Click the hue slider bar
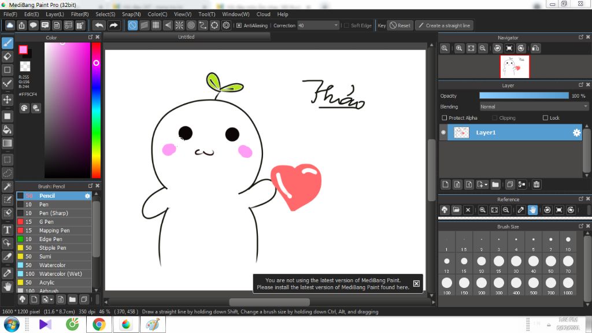The width and height of the screenshot is (592, 333). (x=97, y=110)
